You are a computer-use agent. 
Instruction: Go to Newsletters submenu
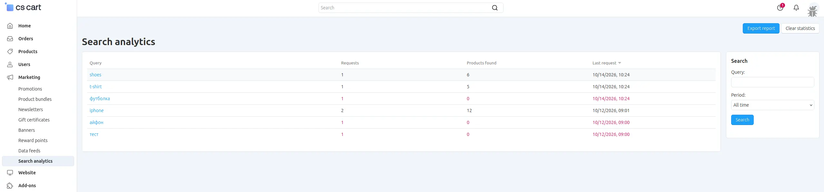[31, 110]
